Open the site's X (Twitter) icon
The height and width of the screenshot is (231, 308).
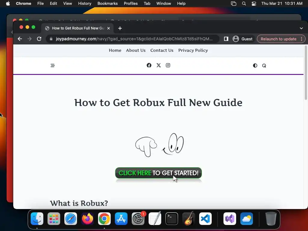159,65
